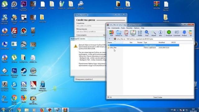The height and width of the screenshot is (112, 199).
Task: Open the Hard Disk Low Level desktop icon
Action: point(5,19)
